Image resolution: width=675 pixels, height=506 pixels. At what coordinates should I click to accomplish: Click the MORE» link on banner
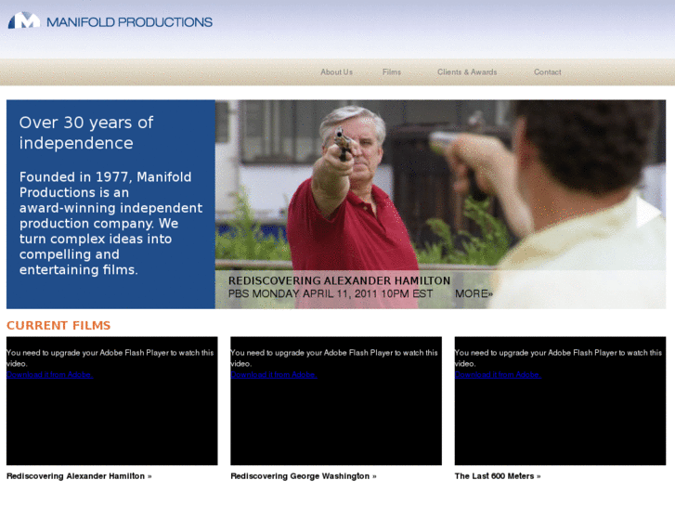coord(474,293)
